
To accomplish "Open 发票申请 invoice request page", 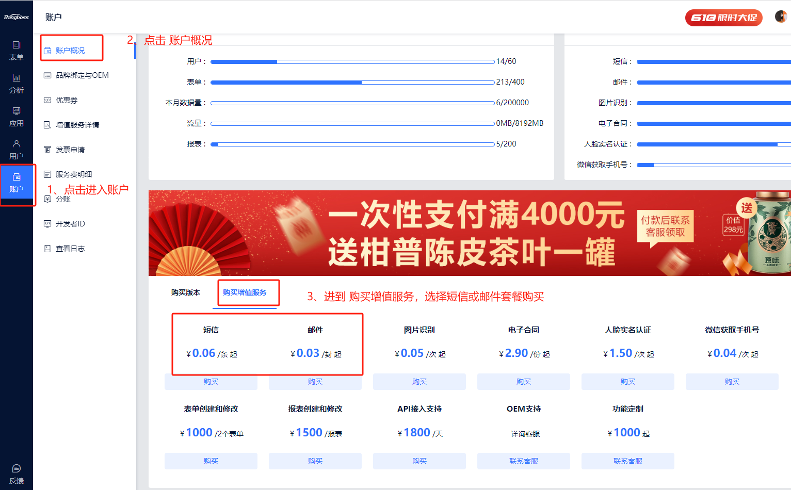I will click(70, 150).
